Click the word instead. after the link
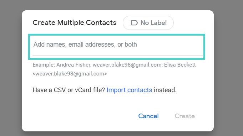Screen dimensions: 243x136 165,90
